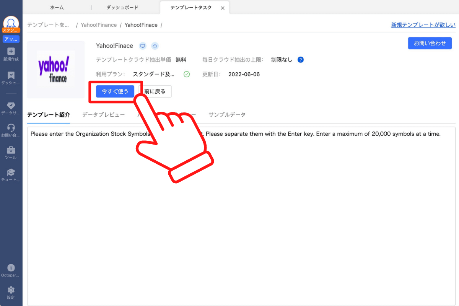Click the Octoparse info icon at bottom left

(x=11, y=267)
